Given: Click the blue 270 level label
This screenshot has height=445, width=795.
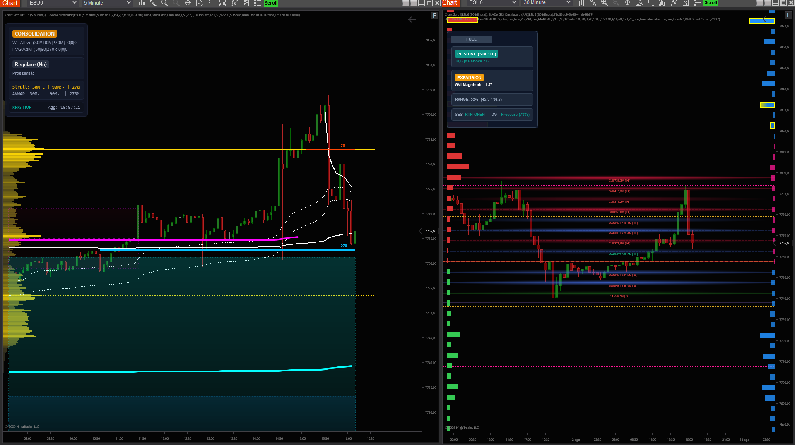Looking at the screenshot, I should (x=344, y=246).
